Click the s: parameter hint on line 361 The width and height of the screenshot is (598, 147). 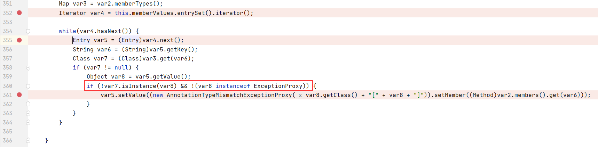tap(300, 95)
